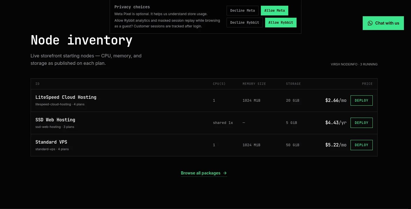Decline Meta Pixel tracking
Viewport: 411px width, 209px height.
pos(243,11)
